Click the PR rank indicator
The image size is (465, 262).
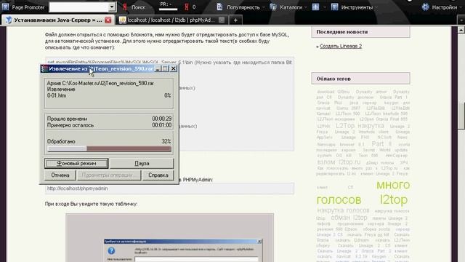tap(168, 7)
